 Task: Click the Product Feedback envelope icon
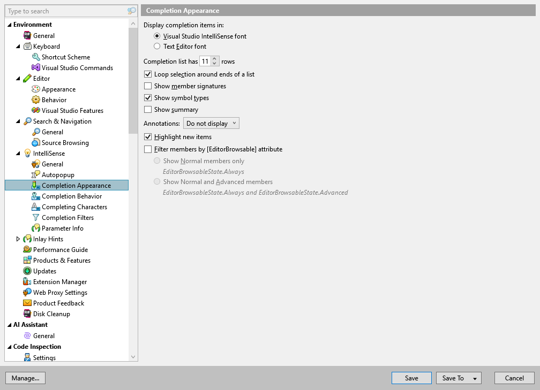click(x=27, y=303)
